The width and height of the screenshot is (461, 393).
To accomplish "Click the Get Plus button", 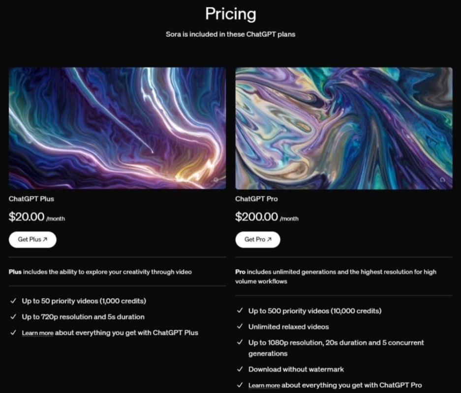I will click(32, 240).
